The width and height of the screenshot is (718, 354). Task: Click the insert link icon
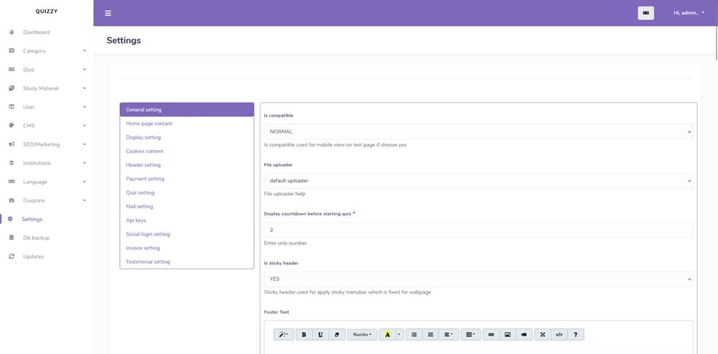click(491, 335)
